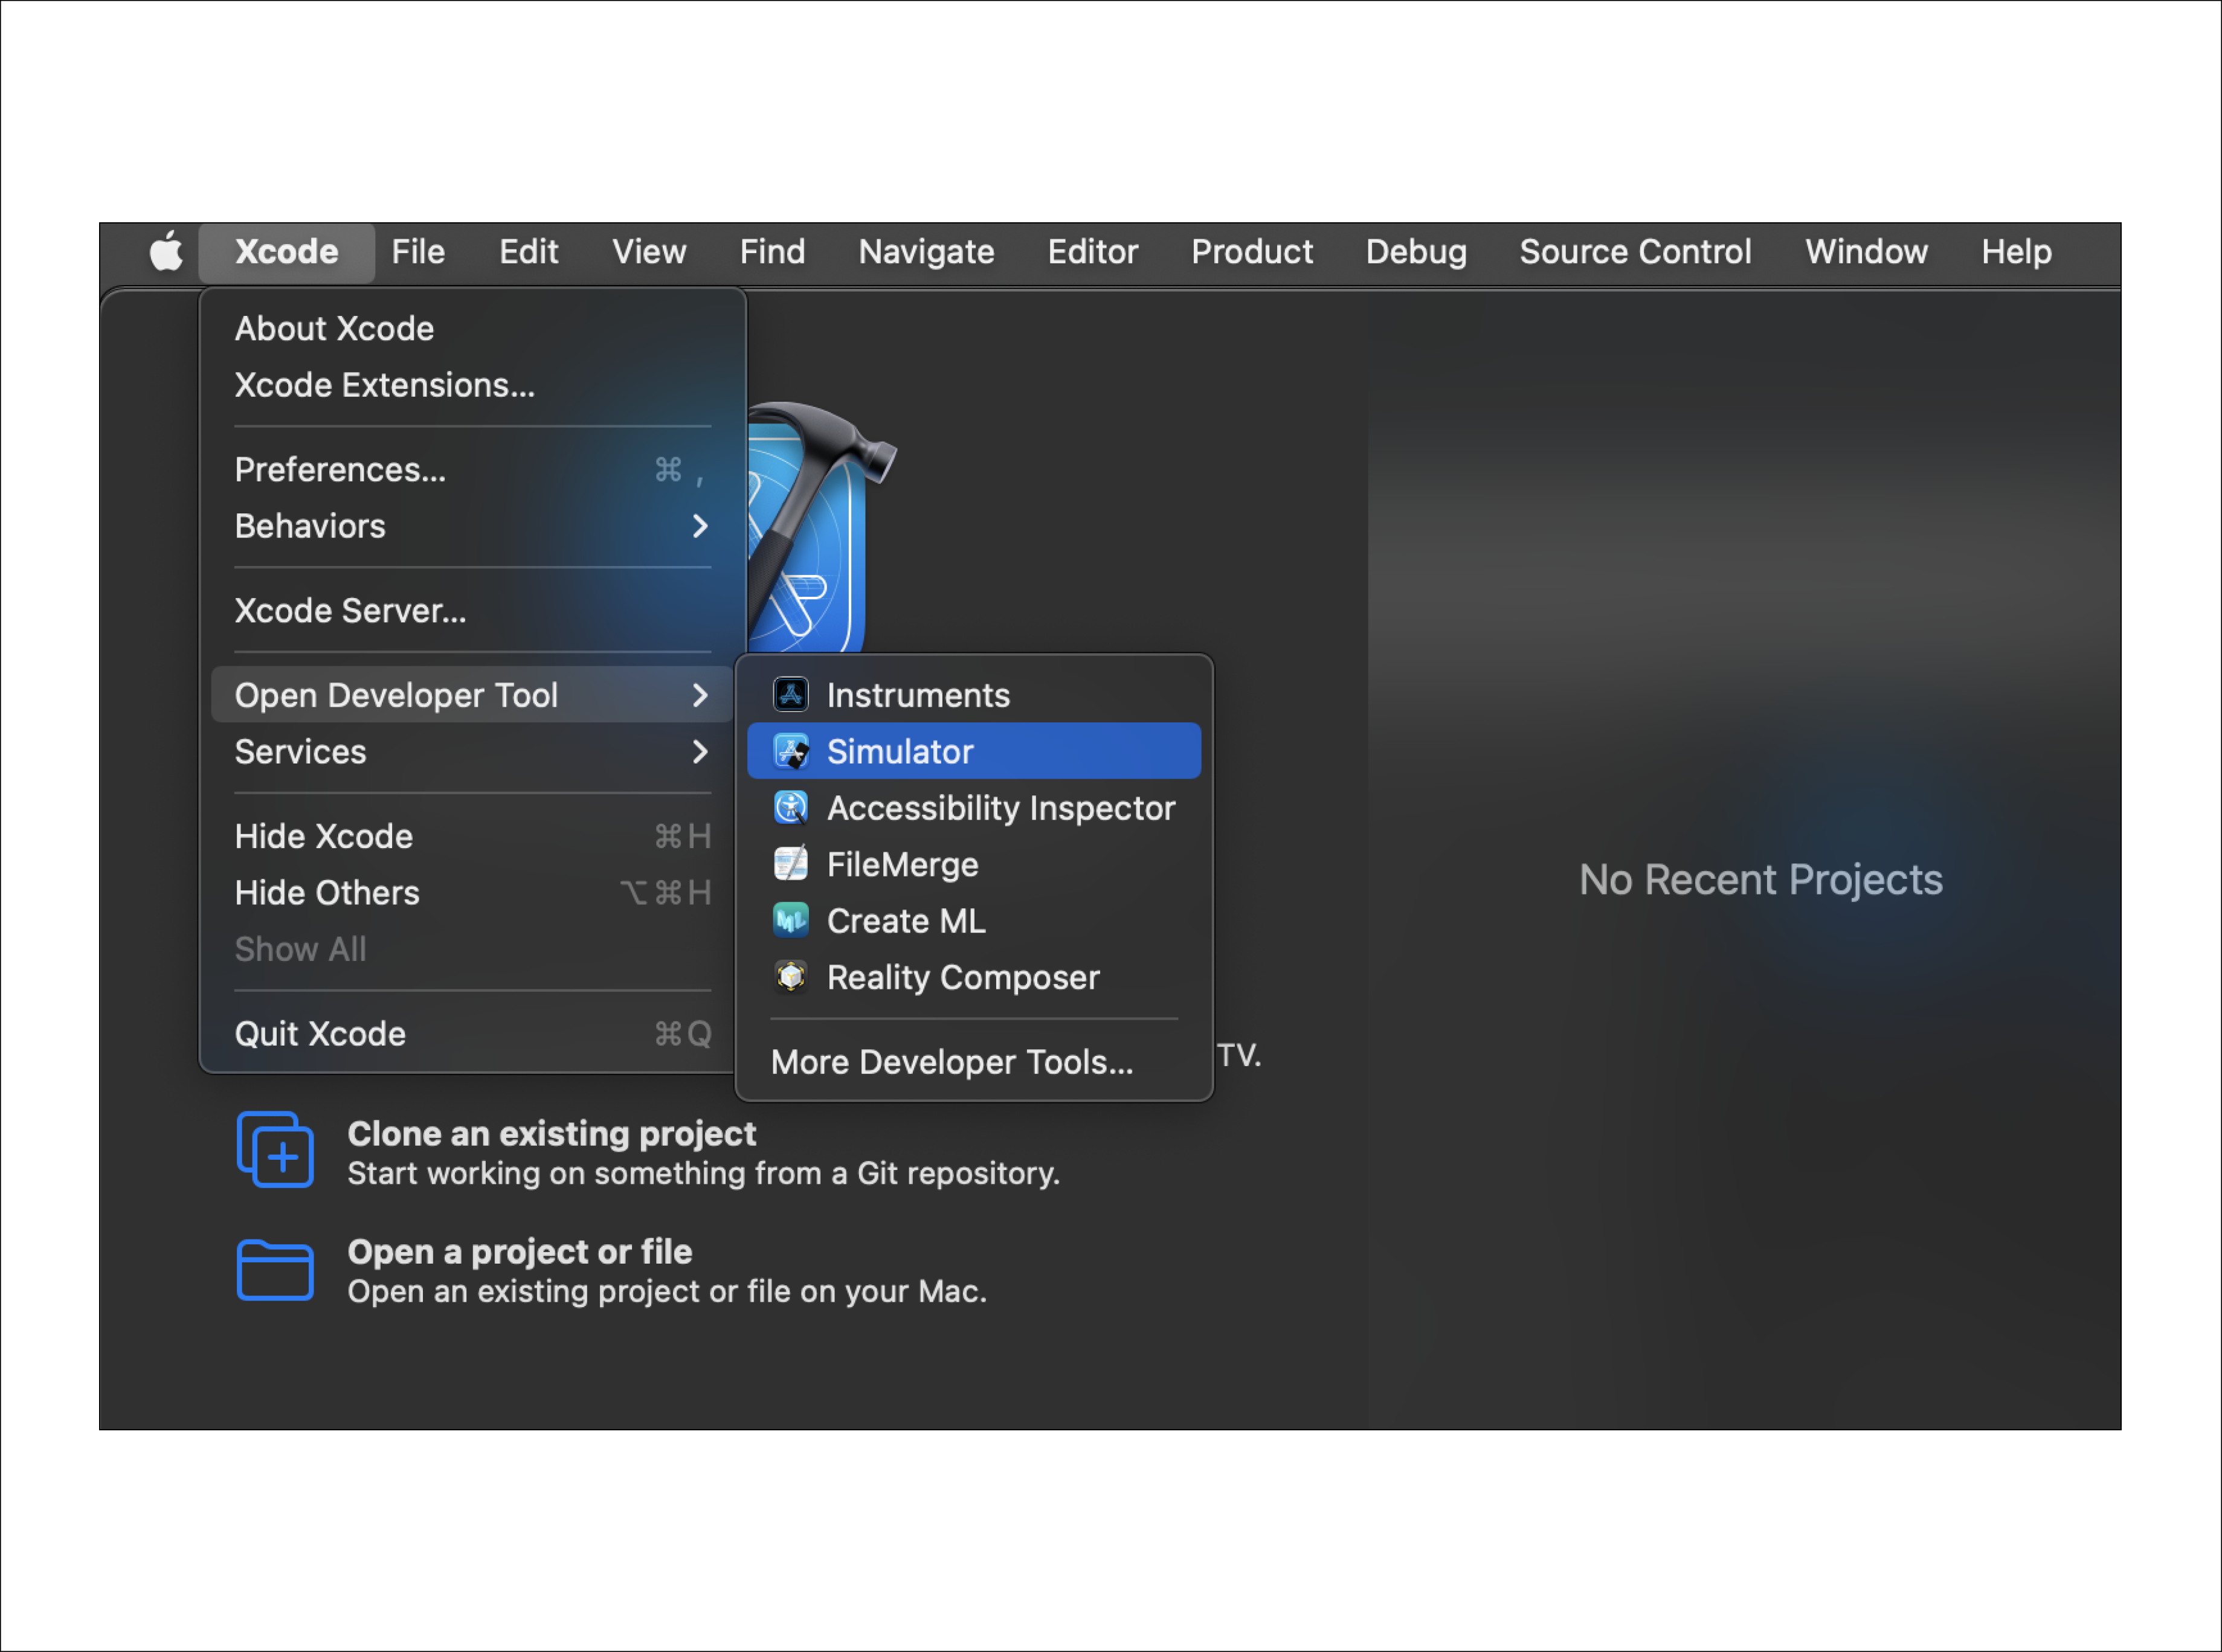This screenshot has width=2222, height=1652.
Task: Click the Clone an existing project icon
Action: [275, 1150]
